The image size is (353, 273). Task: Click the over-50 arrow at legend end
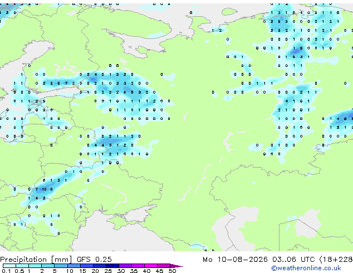click(176, 266)
